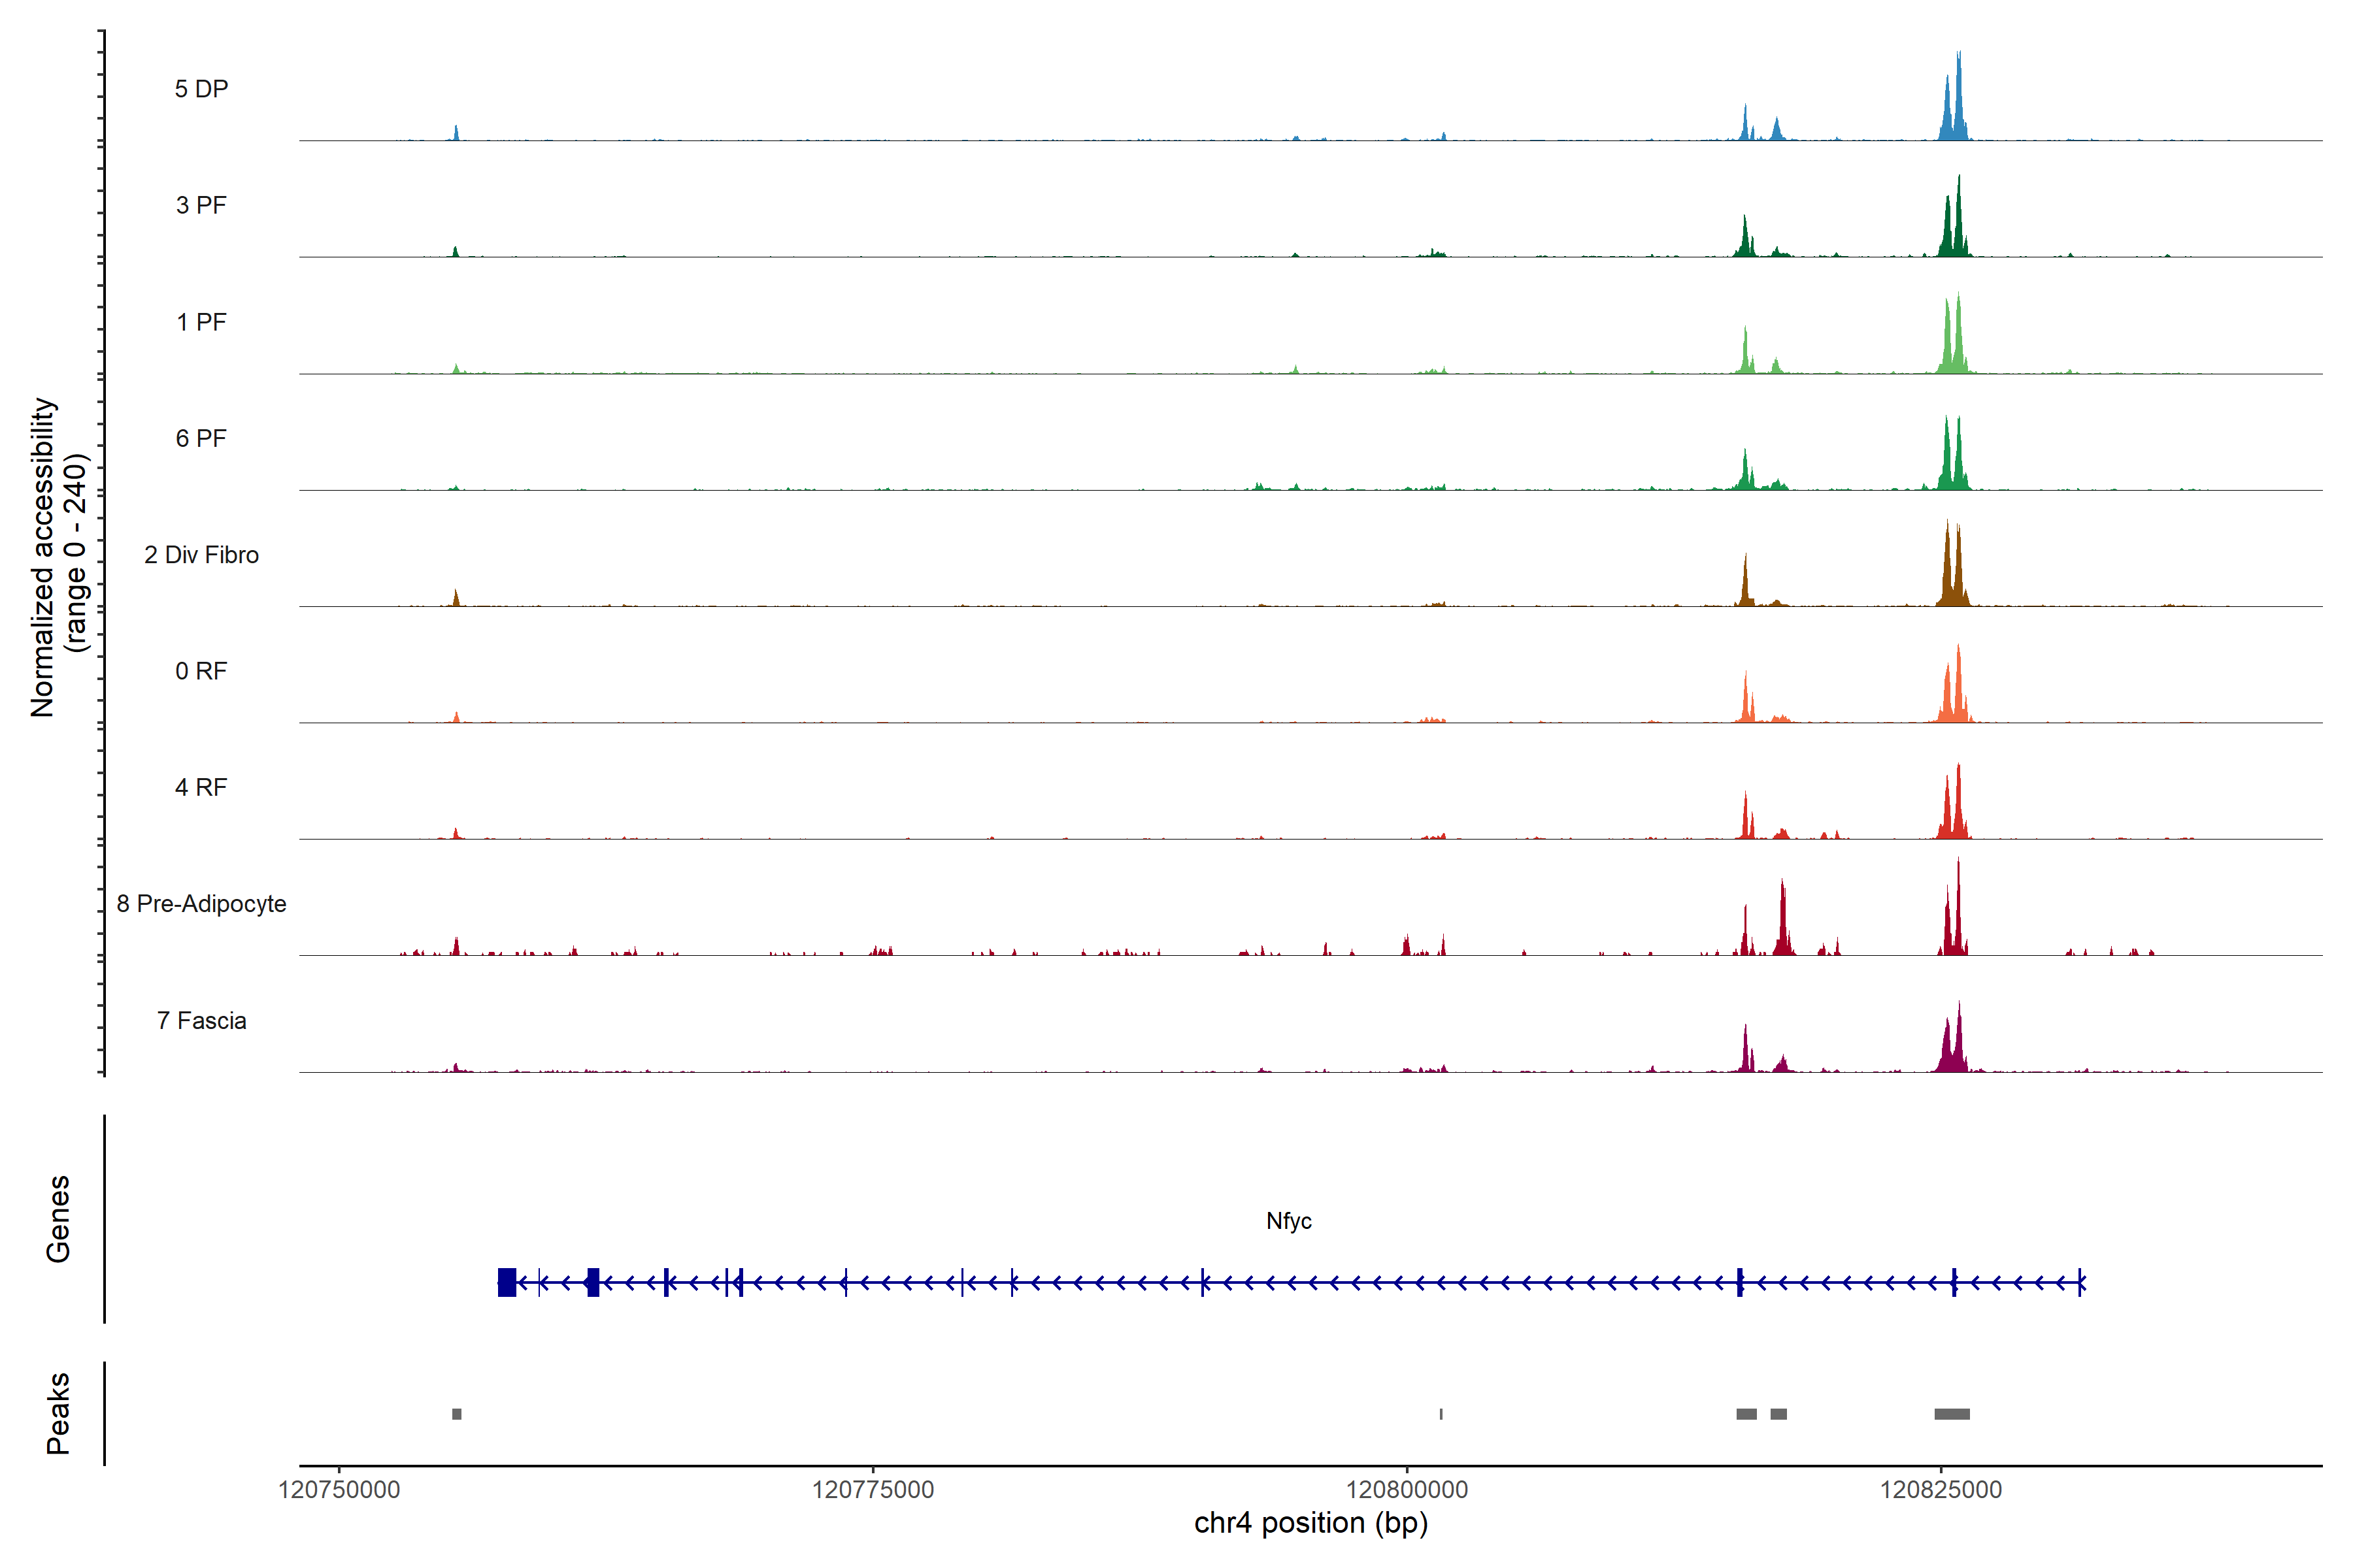The height and width of the screenshot is (1568, 2353).
Task: Click the 5 DP track label
Action: pos(201,89)
